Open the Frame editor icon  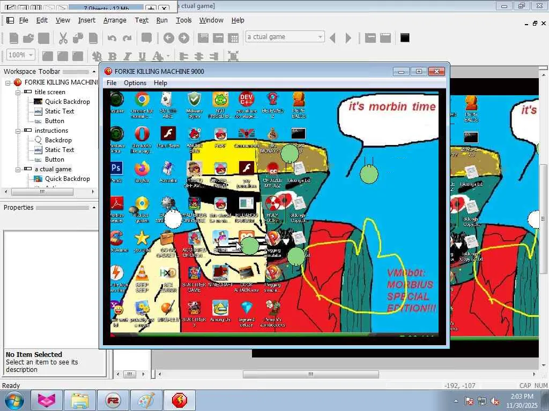tap(218, 38)
